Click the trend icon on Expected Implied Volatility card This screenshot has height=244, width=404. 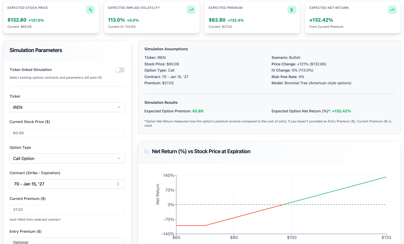pos(191,10)
